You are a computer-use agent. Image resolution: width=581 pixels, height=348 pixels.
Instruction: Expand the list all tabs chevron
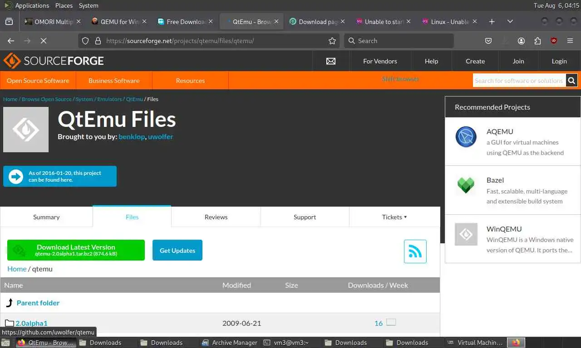510,21
